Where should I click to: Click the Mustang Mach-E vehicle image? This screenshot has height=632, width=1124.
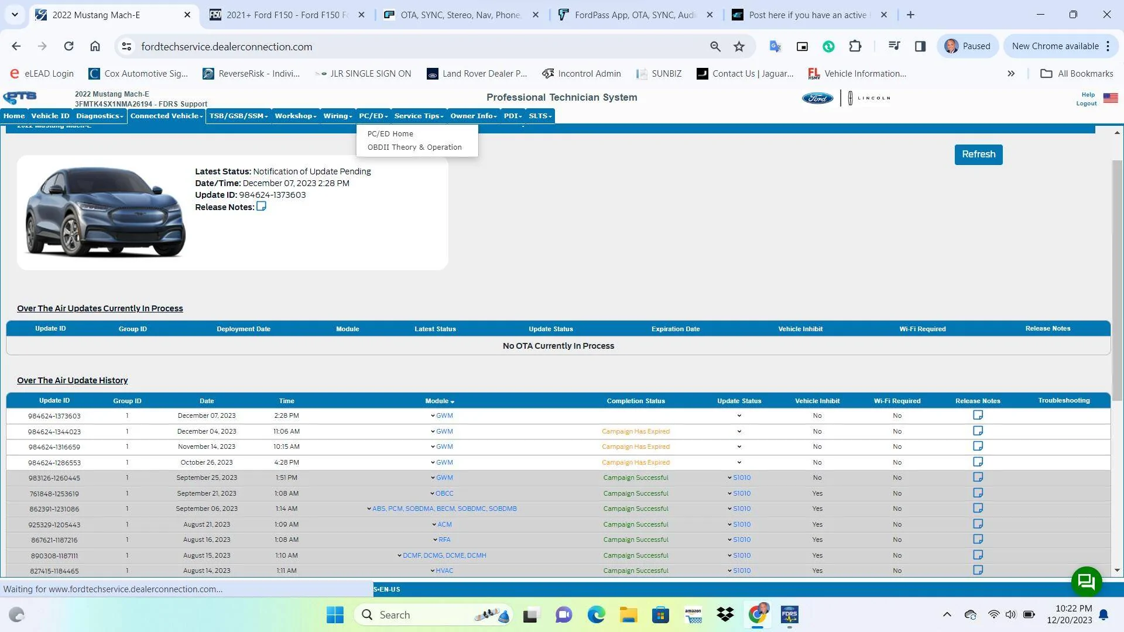click(105, 212)
